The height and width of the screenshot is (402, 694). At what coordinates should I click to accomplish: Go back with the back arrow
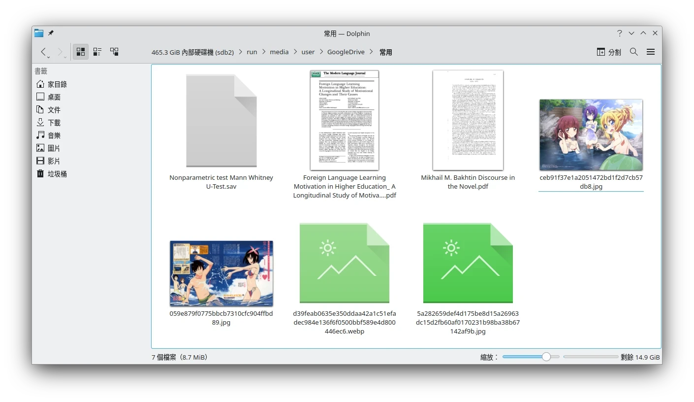[x=44, y=52]
